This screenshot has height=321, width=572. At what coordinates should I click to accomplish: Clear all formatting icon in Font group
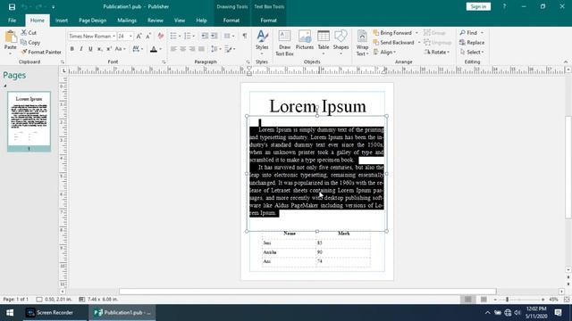(x=161, y=36)
